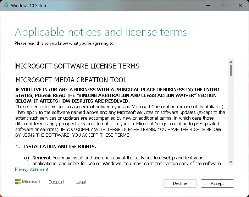Click the license text scrollbar thumb
Screen dimensions: 249x197
(231, 70)
